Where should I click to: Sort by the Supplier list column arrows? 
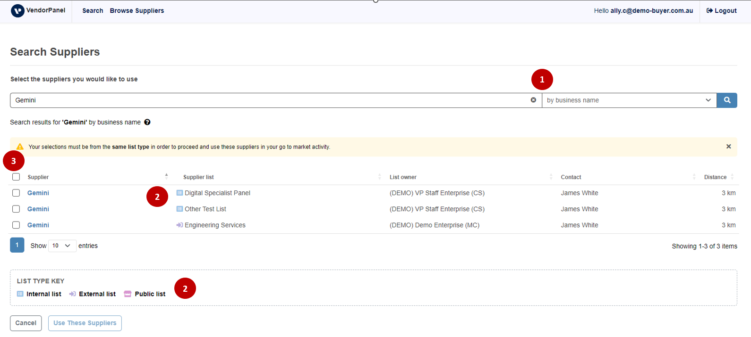click(379, 177)
